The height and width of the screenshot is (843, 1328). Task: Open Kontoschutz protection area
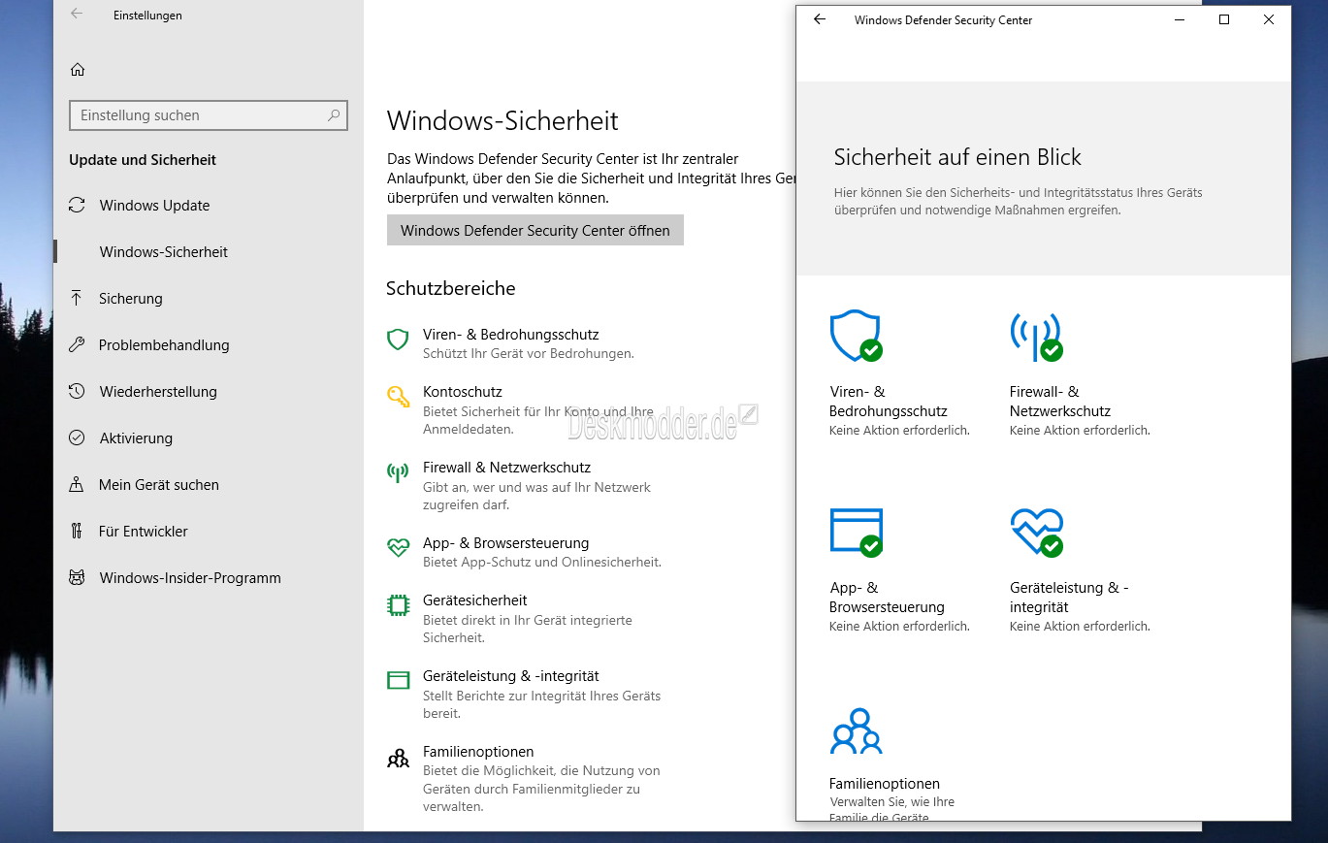462,392
